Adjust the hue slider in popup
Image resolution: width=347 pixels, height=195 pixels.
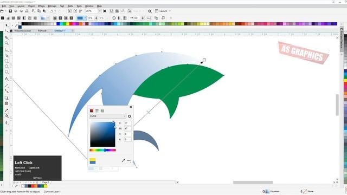pos(102,150)
